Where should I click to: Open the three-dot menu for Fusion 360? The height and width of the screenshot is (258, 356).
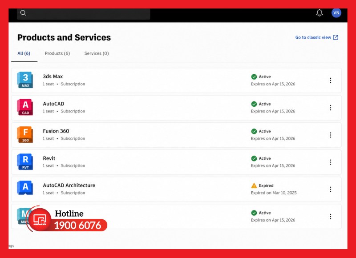click(330, 135)
